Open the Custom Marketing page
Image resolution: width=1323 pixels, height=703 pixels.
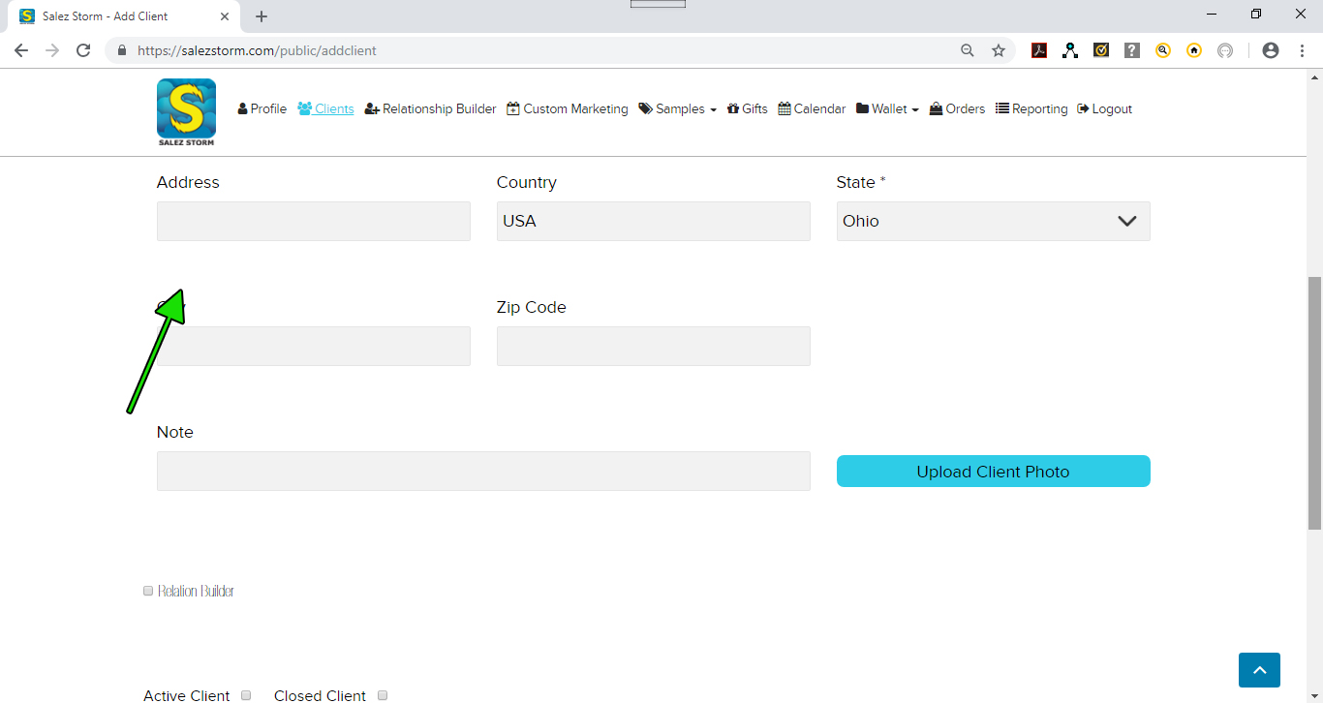tap(568, 109)
